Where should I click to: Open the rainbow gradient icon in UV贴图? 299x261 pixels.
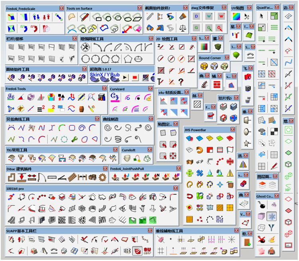236,17
